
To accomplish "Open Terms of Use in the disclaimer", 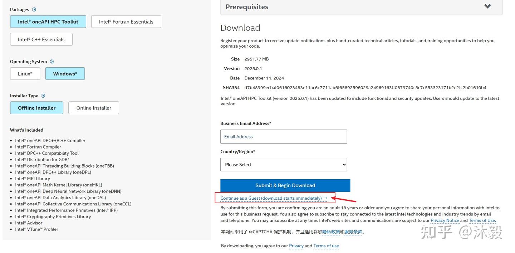I will click(482, 220).
